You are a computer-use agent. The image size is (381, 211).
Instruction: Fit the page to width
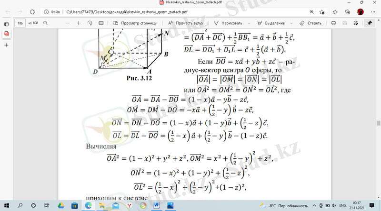(101, 23)
